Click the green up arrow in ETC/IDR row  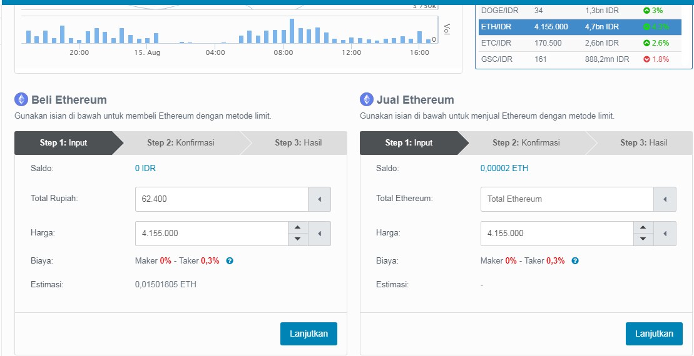[x=646, y=43]
